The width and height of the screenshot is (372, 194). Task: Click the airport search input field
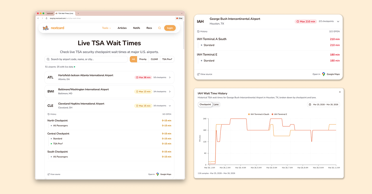click(x=87, y=59)
